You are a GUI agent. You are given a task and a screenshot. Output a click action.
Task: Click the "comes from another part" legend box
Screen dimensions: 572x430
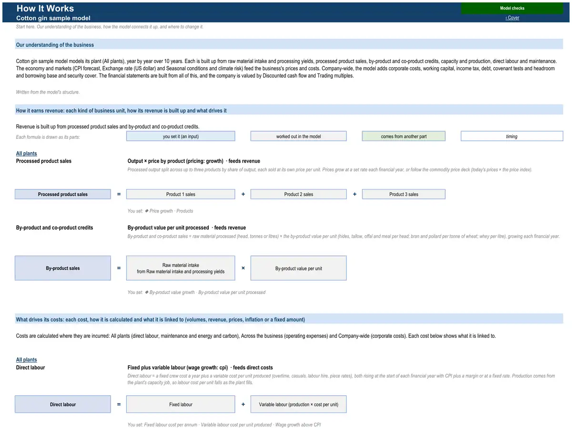(404, 136)
